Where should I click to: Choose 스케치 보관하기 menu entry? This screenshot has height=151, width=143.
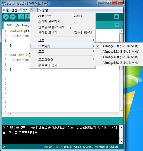click(63, 21)
